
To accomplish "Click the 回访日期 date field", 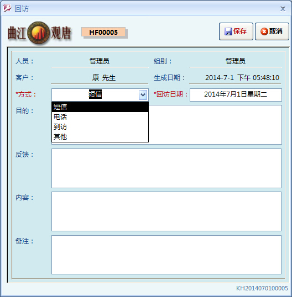I will 236,95.
